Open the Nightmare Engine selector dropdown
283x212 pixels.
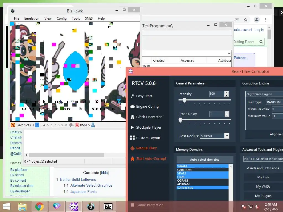pos(264,94)
